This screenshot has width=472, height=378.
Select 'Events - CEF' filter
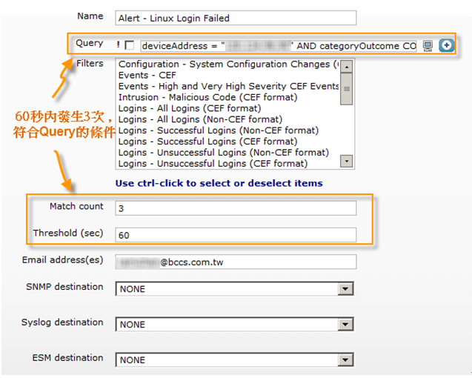148,75
